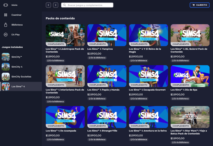Click the magnifier icon in search bar
The image size is (213, 146).
(65, 5)
